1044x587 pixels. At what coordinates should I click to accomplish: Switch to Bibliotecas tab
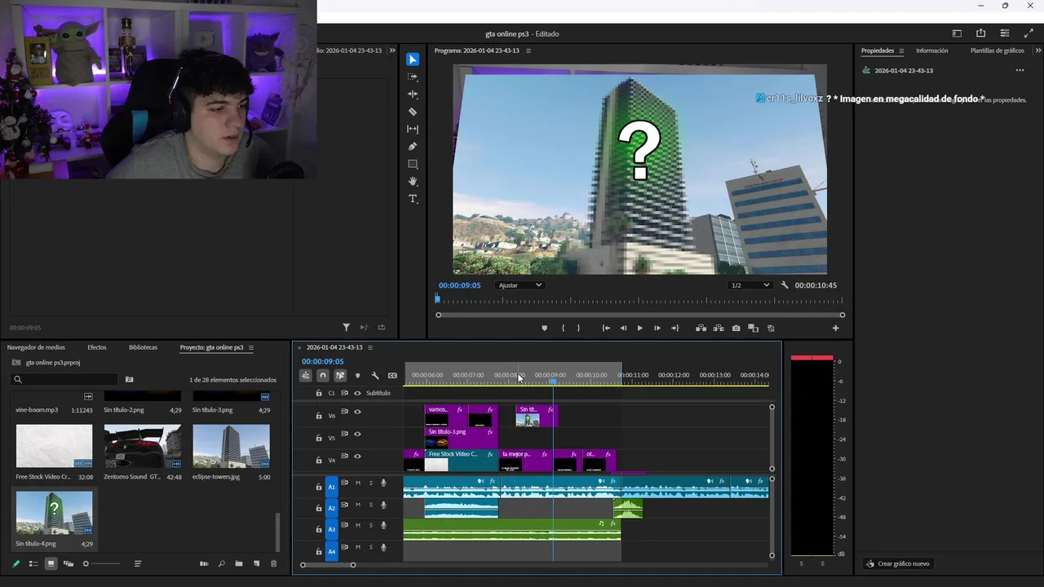pos(143,347)
